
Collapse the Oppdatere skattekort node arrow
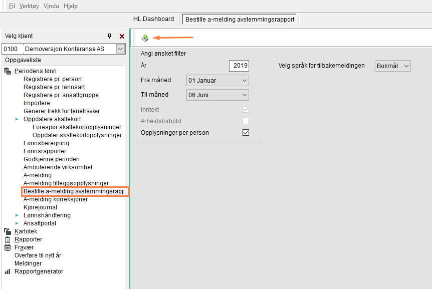(x=17, y=119)
